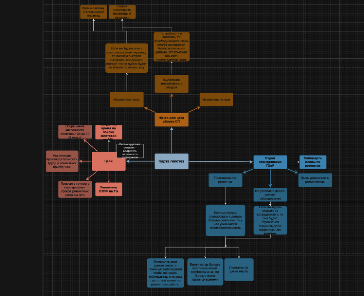Click "Не успевают делать ремонт оборудования" node
This screenshot has height=296, width=364.
click(270, 195)
